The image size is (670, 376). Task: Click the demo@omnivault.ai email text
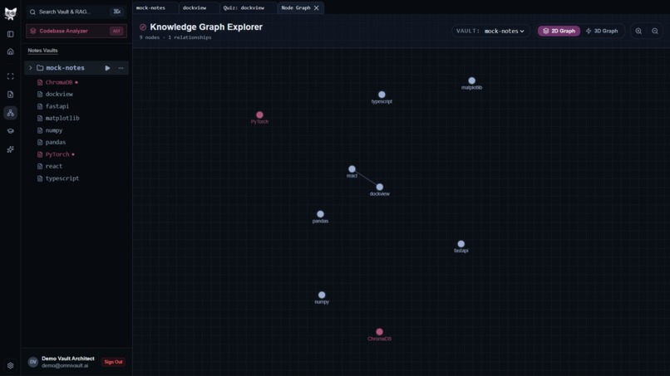point(65,366)
